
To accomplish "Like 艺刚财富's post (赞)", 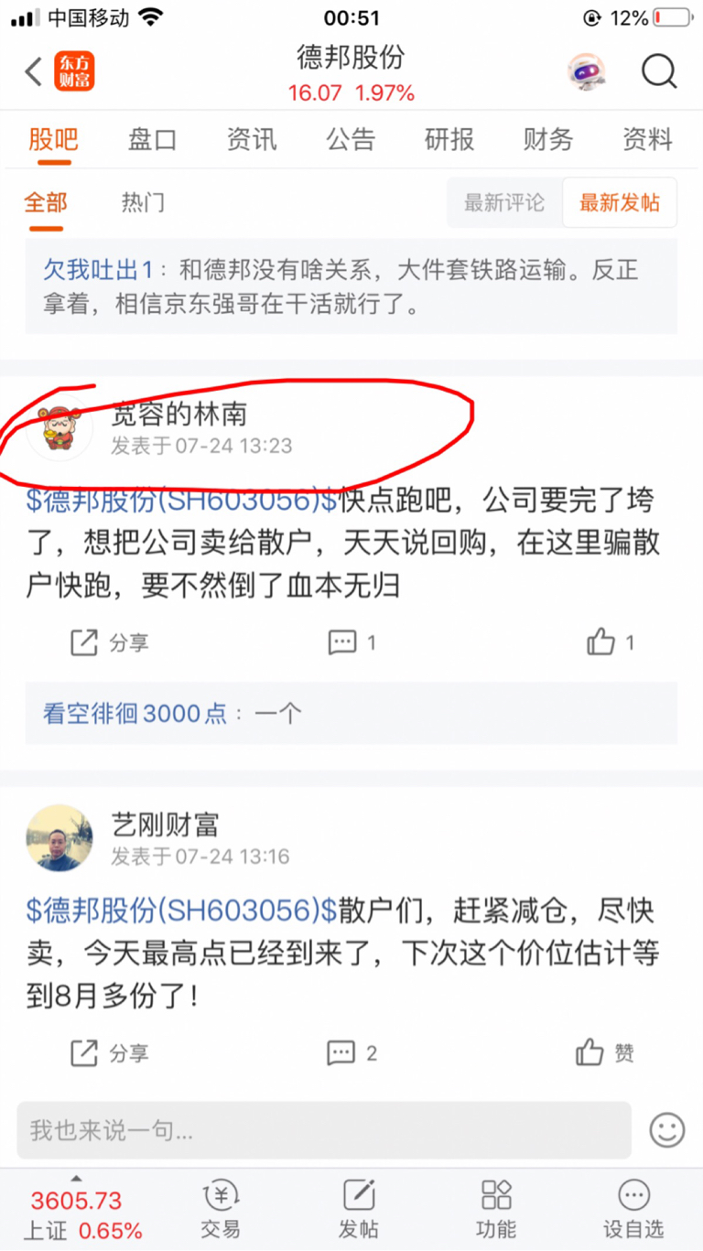I will point(605,1052).
